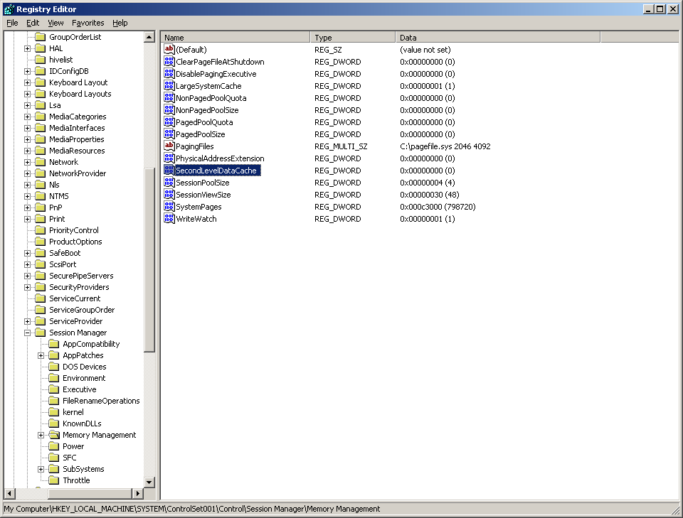Viewport: 683px width, 518px height.
Task: Sort values by the Name column header
Action: [235, 38]
